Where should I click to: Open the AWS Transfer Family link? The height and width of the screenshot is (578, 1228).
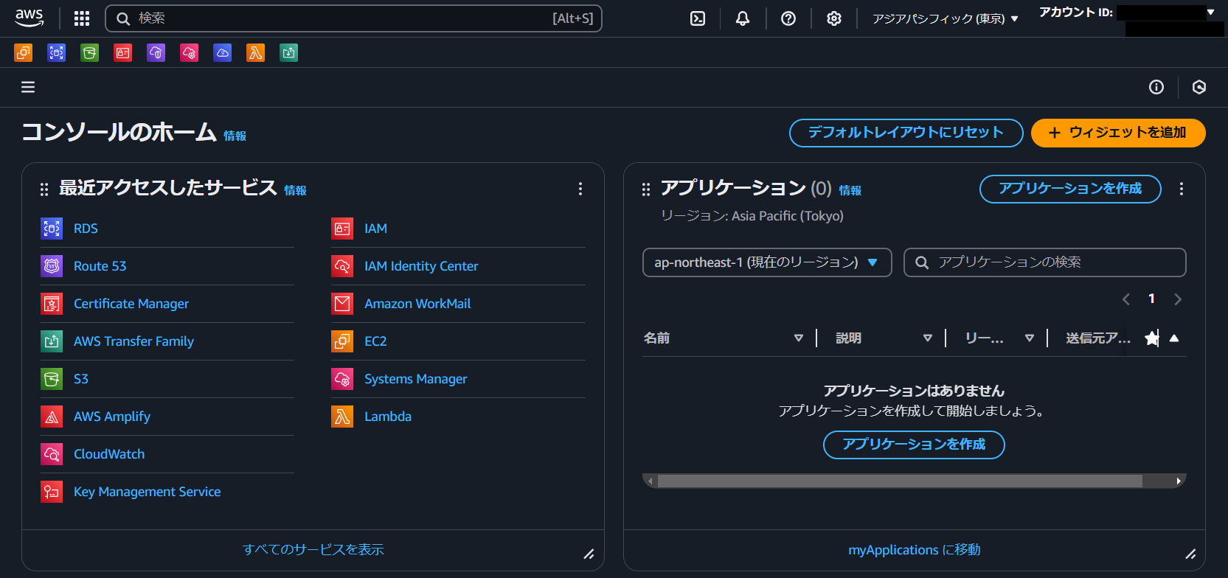point(133,341)
